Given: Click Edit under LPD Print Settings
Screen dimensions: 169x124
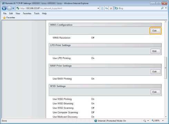Looking at the screenshot, I should pos(156,51).
